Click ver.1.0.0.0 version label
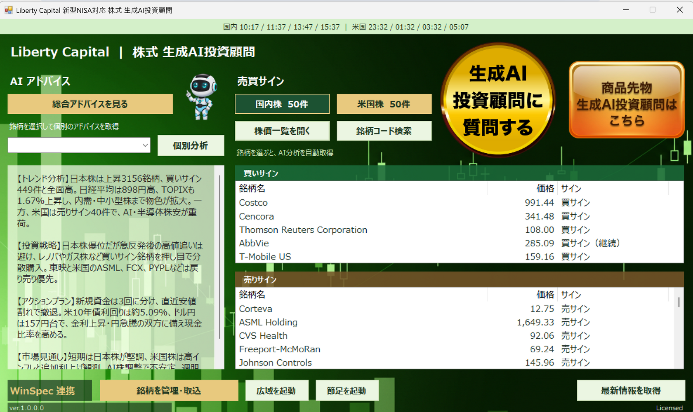This screenshot has width=693, height=412. click(x=27, y=408)
